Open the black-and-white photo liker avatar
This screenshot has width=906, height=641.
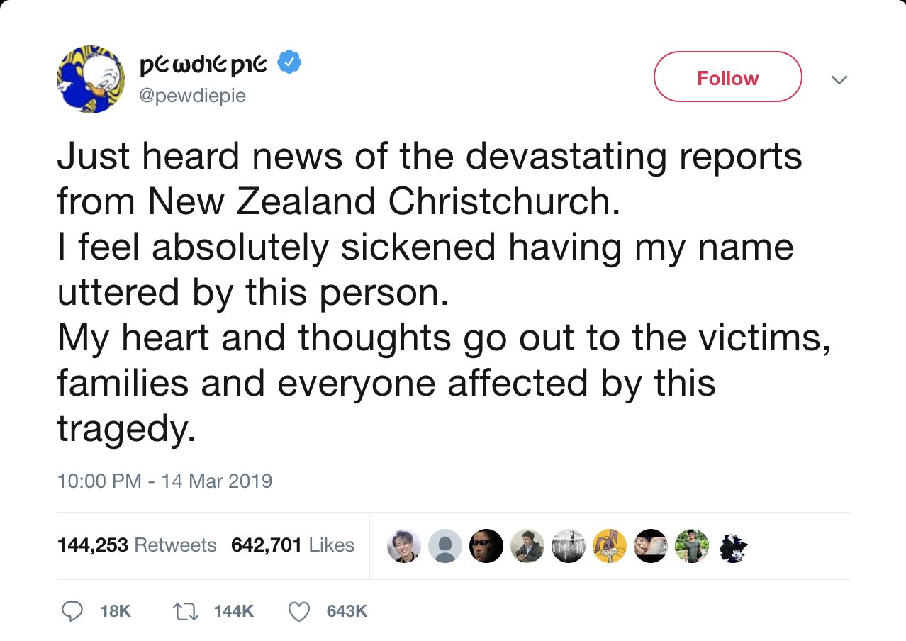pos(569,545)
